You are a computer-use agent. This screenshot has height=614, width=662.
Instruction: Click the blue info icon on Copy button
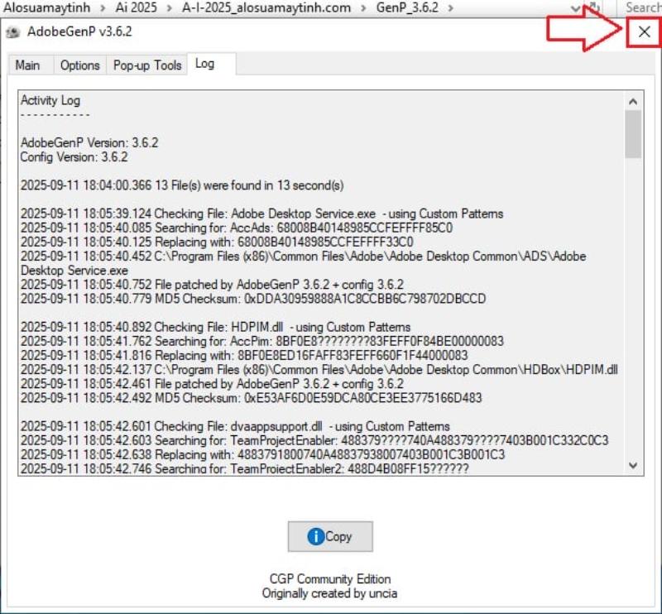coord(315,536)
